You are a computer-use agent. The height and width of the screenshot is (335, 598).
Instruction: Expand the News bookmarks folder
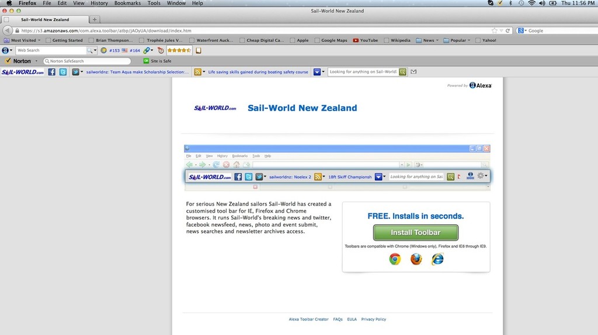pyautogui.click(x=437, y=40)
